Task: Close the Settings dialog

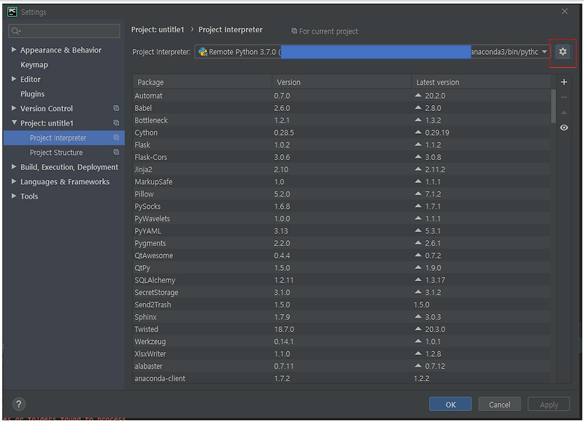Action: point(564,11)
